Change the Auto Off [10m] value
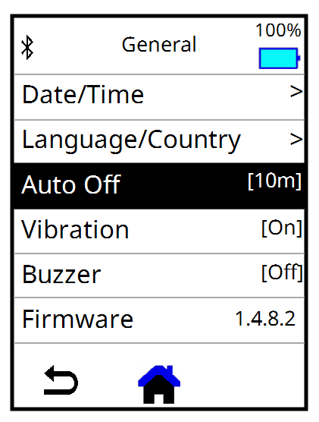The height and width of the screenshot is (422, 319). (274, 181)
